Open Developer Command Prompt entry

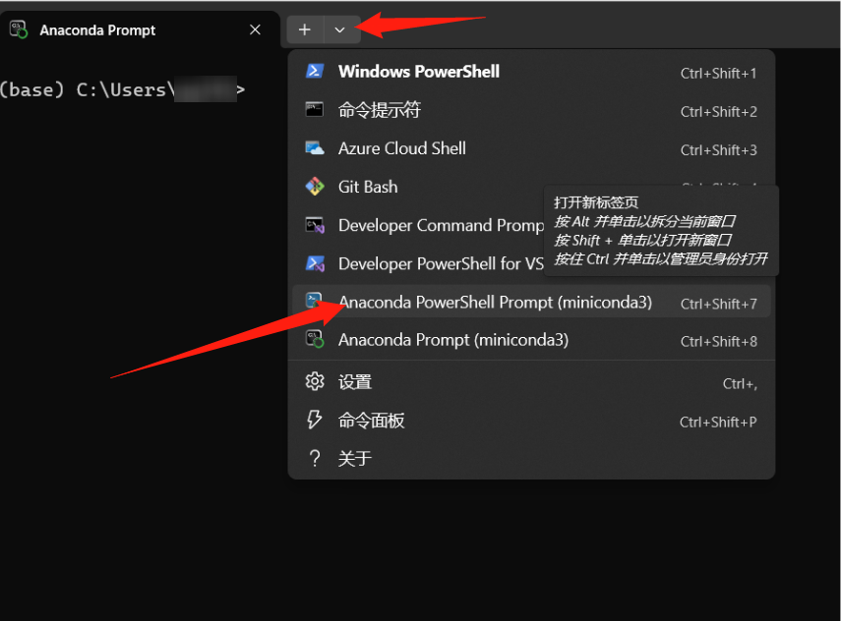(418, 226)
